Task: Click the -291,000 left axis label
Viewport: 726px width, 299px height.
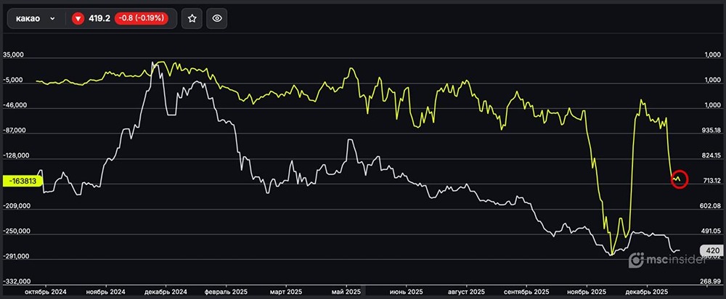Action: pos(16,256)
